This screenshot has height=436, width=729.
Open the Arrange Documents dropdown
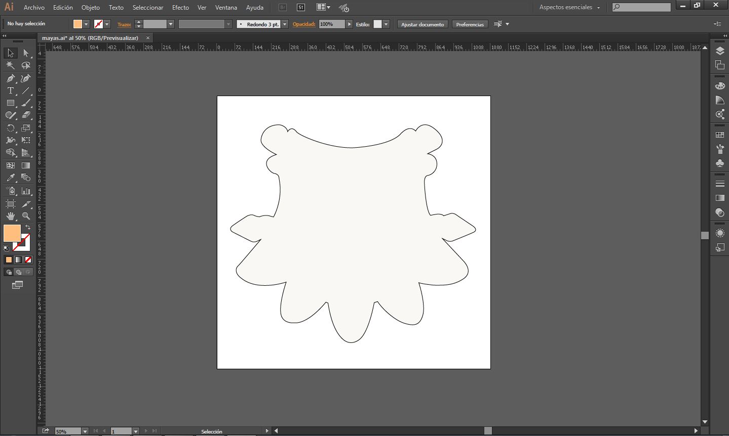tap(323, 8)
